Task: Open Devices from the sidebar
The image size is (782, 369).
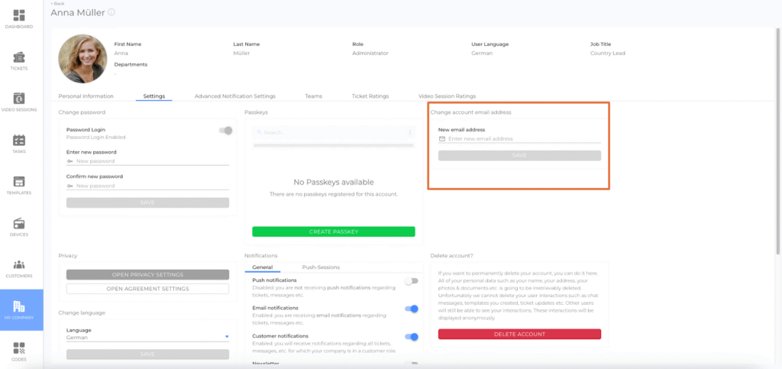Action: 19,224
